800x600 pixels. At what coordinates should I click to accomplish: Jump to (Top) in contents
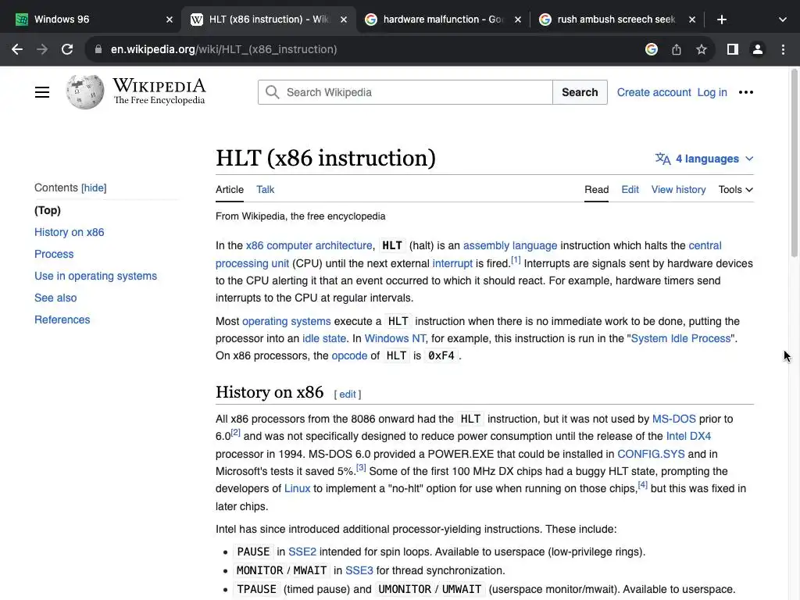(x=48, y=210)
